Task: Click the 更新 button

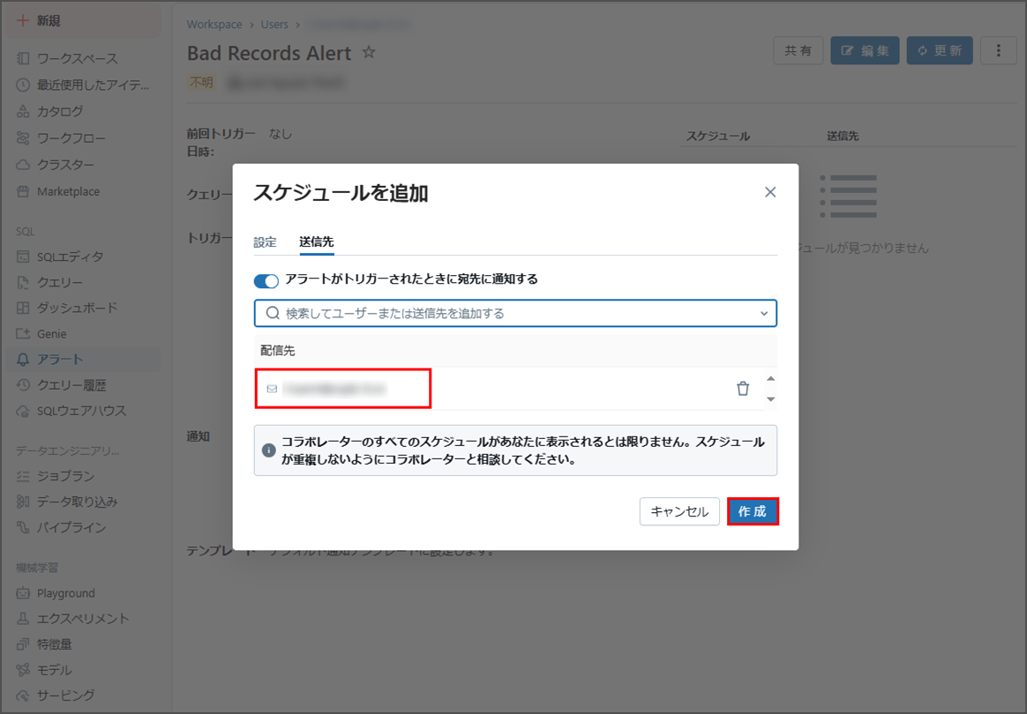Action: [940, 50]
